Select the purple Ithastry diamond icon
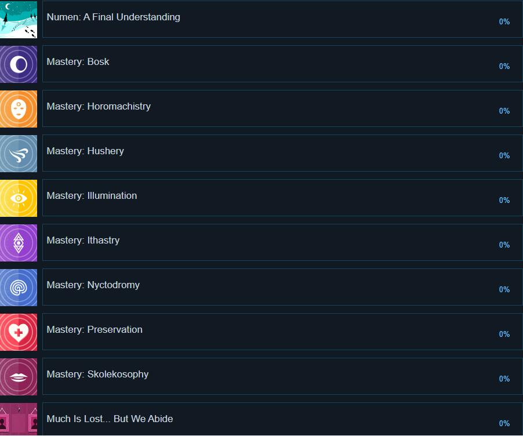Screen dimensions: 523x436 point(19,243)
